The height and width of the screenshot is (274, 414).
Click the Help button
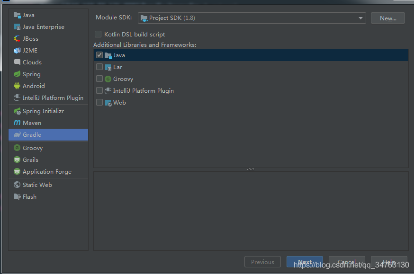[389, 262]
